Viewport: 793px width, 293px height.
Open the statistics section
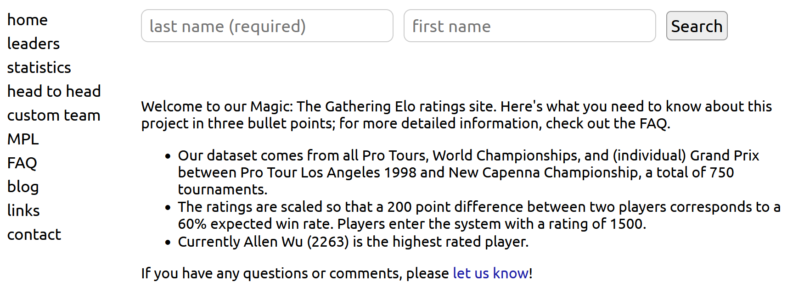coord(39,68)
